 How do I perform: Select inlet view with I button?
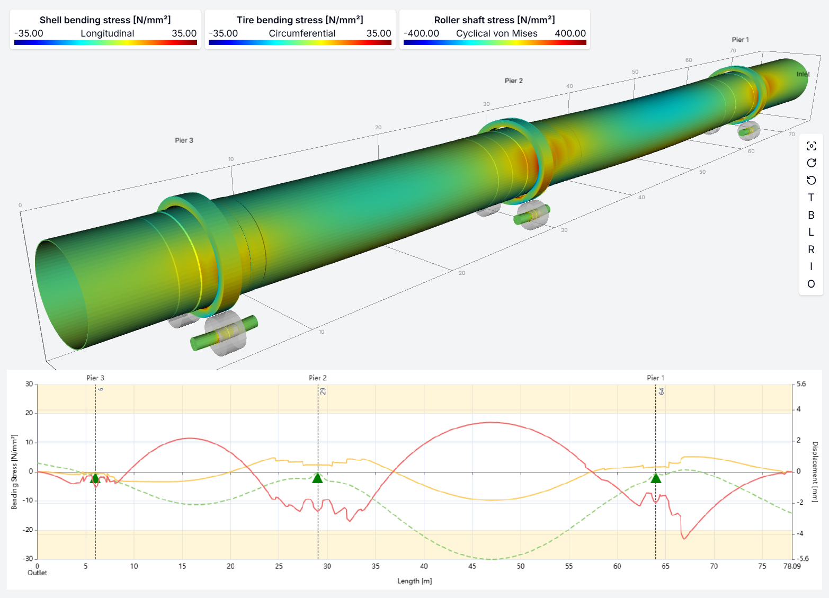[x=811, y=266]
